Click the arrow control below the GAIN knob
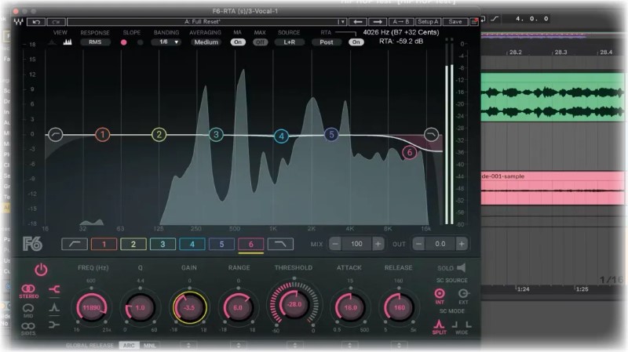The image size is (628, 352). 189,345
